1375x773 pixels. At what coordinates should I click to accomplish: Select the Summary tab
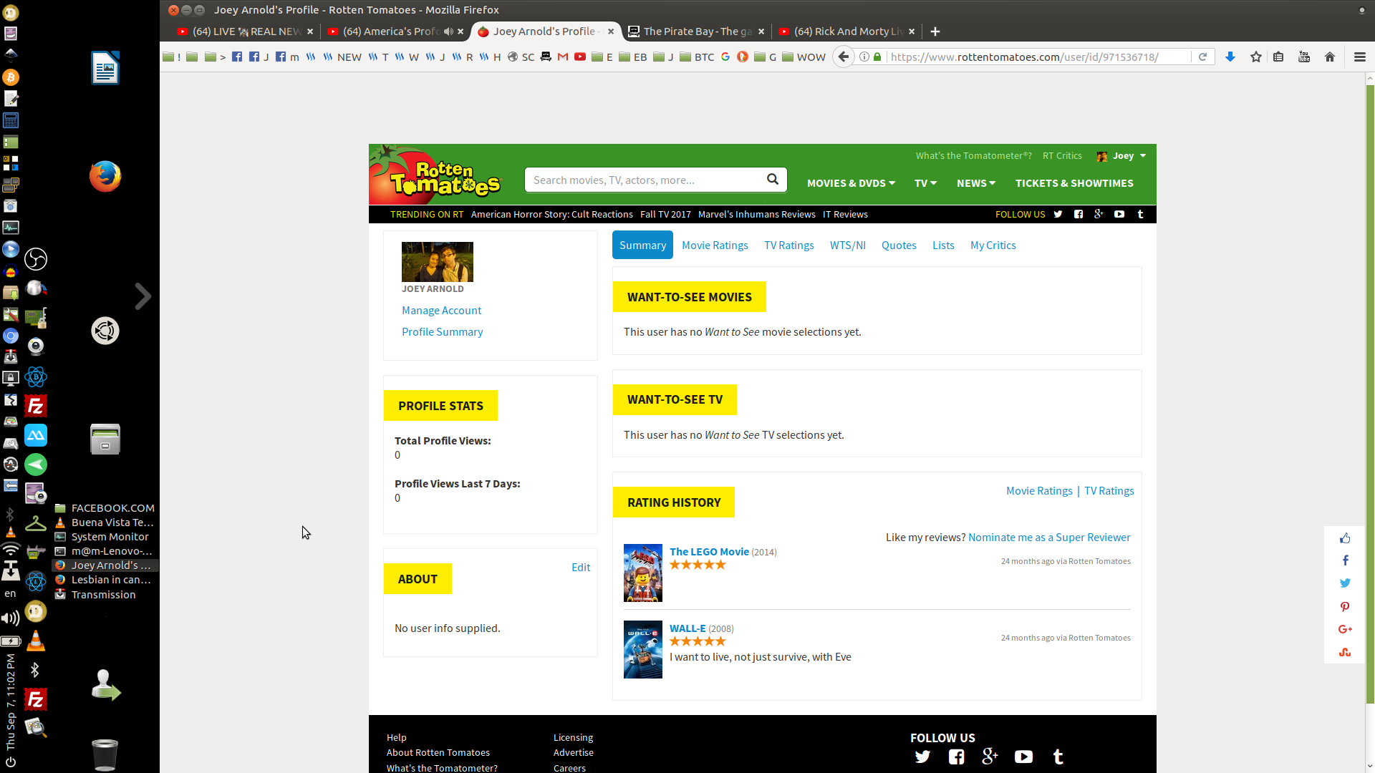(642, 245)
